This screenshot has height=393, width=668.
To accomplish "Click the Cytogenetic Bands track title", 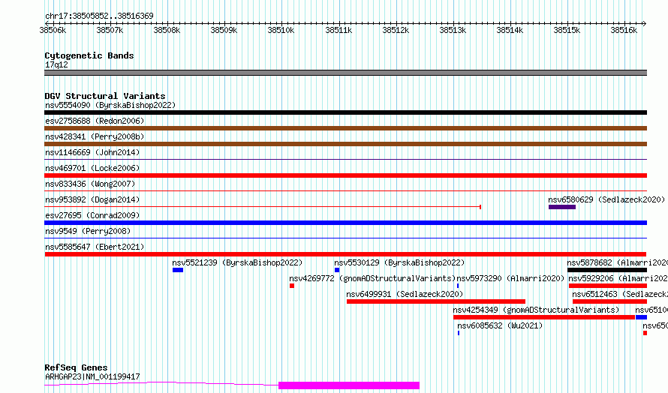I will coord(89,55).
